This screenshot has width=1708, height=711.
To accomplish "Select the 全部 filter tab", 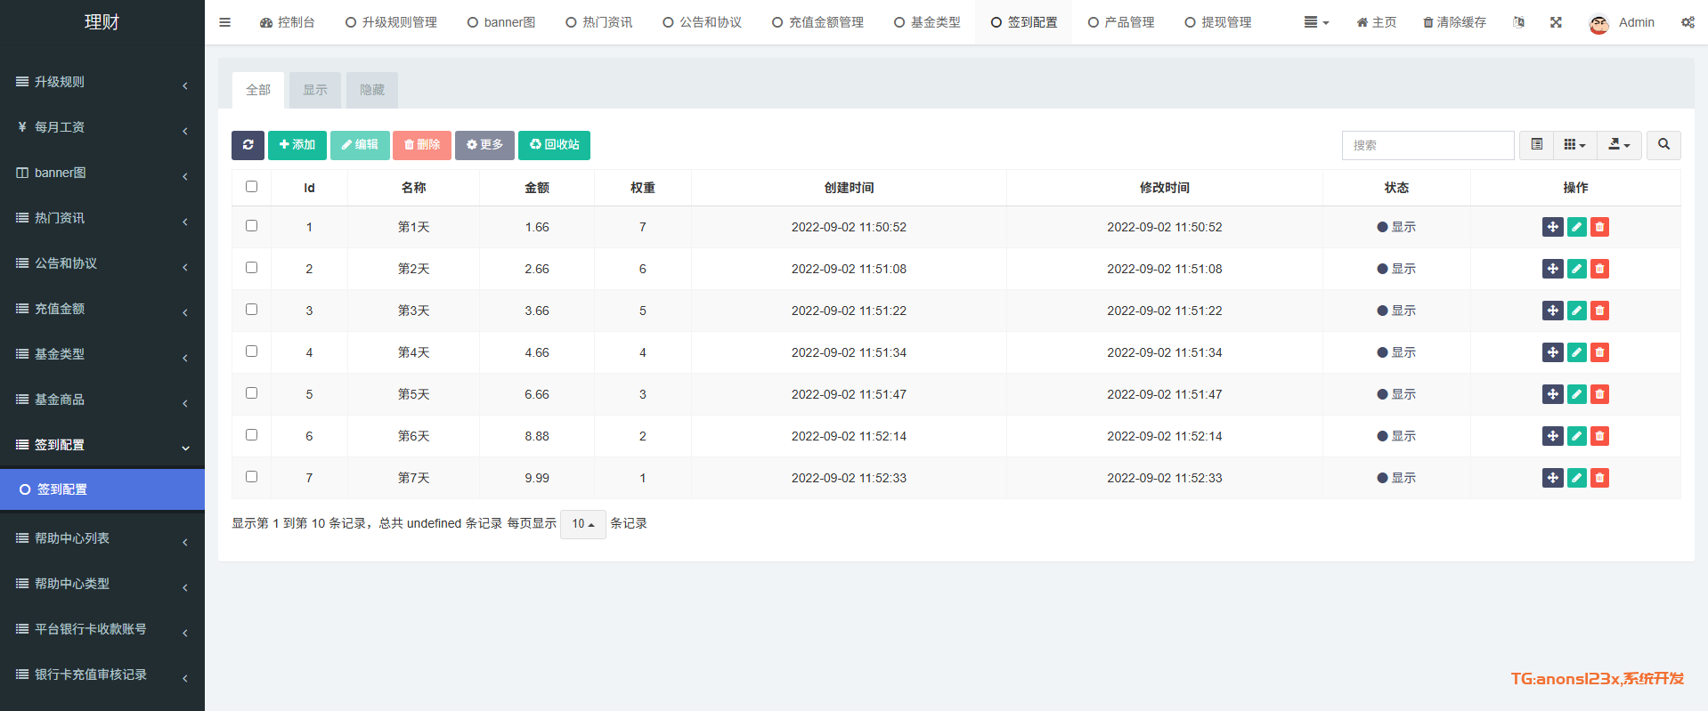I will (x=258, y=90).
